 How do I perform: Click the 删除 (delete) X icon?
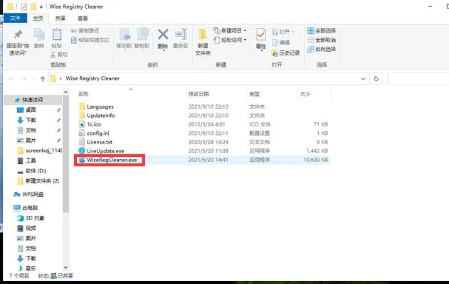point(162,35)
